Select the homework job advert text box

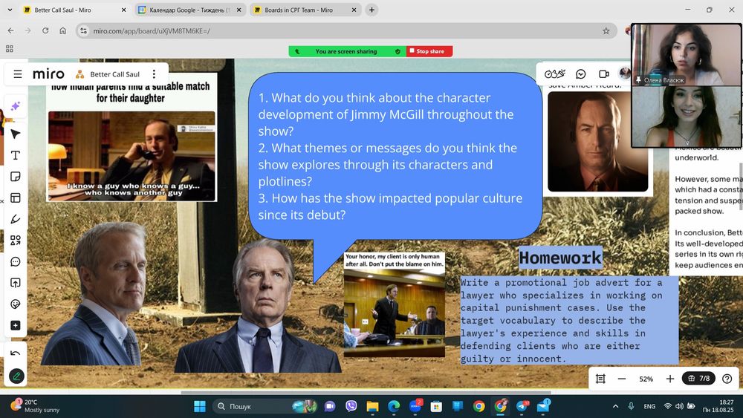click(569, 321)
